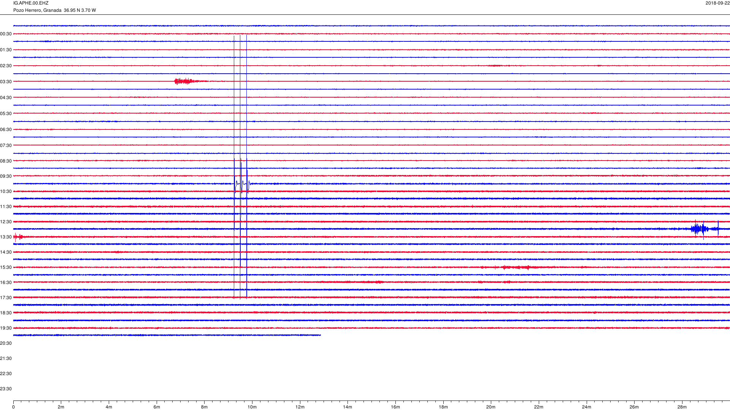Select the 05:30 time label
The height and width of the screenshot is (410, 730).
[x=6, y=114]
